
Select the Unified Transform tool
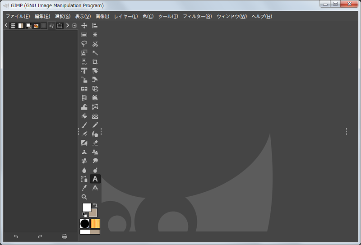(x=84, y=71)
